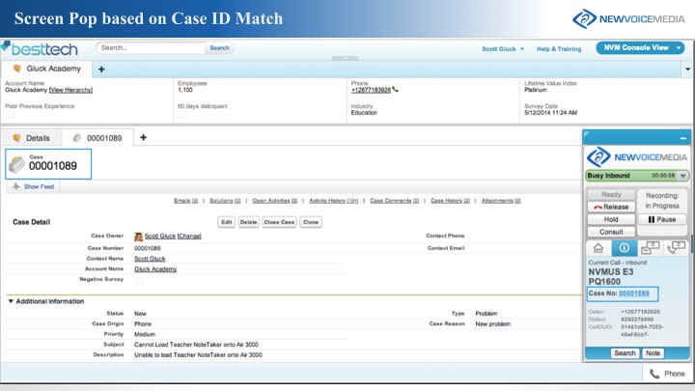Open View Hierarchy link

(x=70, y=90)
